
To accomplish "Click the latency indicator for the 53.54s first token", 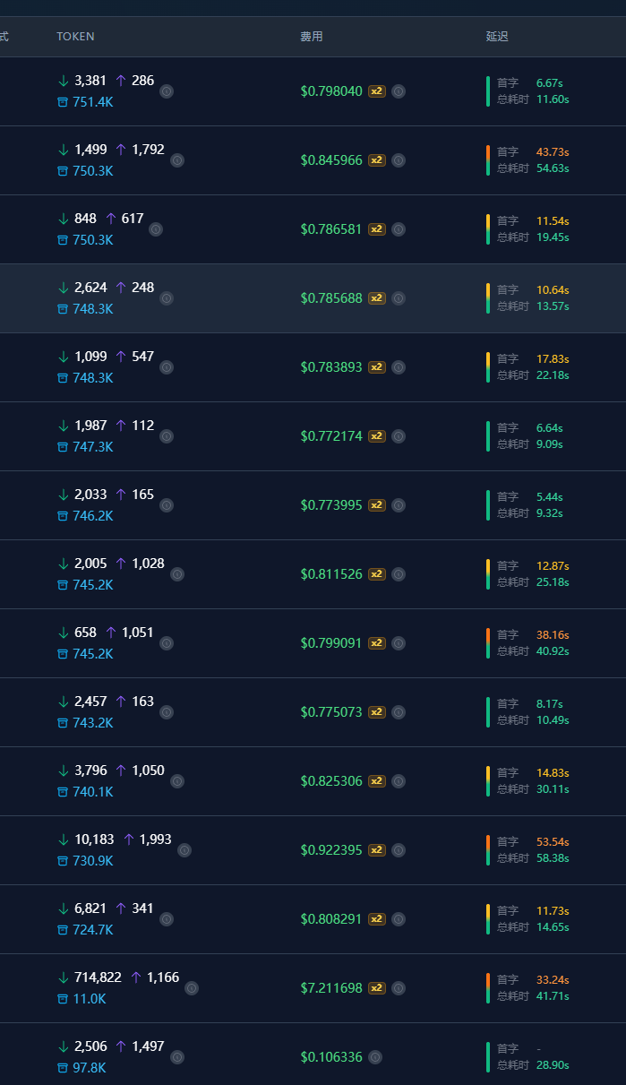I will pyautogui.click(x=488, y=850).
